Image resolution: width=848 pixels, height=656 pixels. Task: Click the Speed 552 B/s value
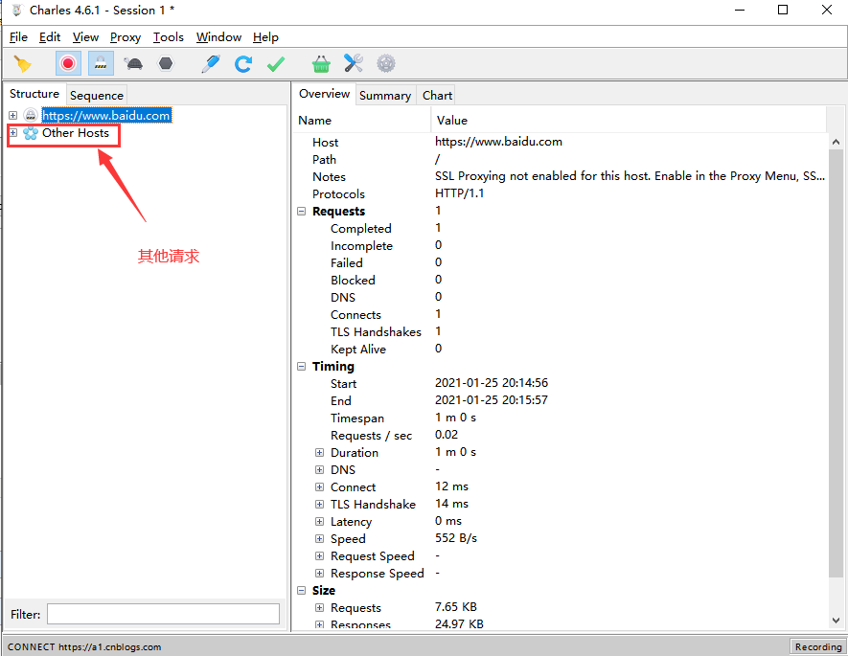tap(456, 539)
